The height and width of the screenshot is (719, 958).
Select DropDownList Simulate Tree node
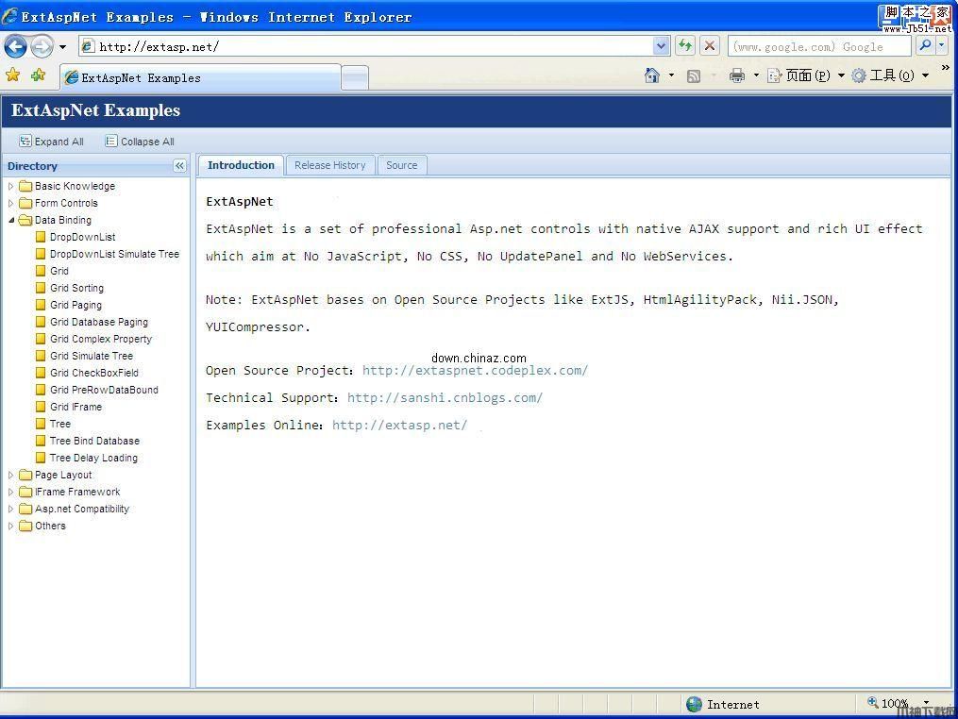click(114, 254)
